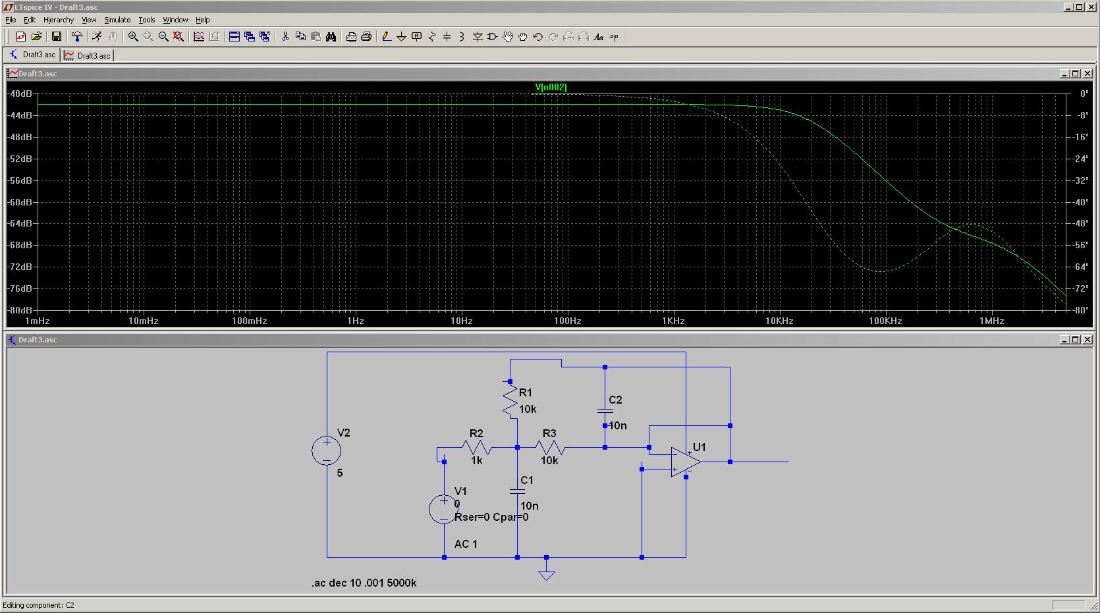Open print setup icon
Viewport: 1100px width, 613px height.
pos(351,37)
